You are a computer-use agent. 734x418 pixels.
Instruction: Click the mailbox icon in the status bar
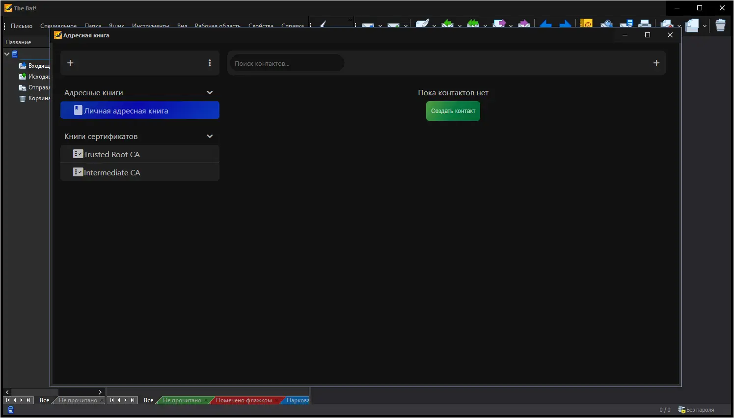[11, 410]
